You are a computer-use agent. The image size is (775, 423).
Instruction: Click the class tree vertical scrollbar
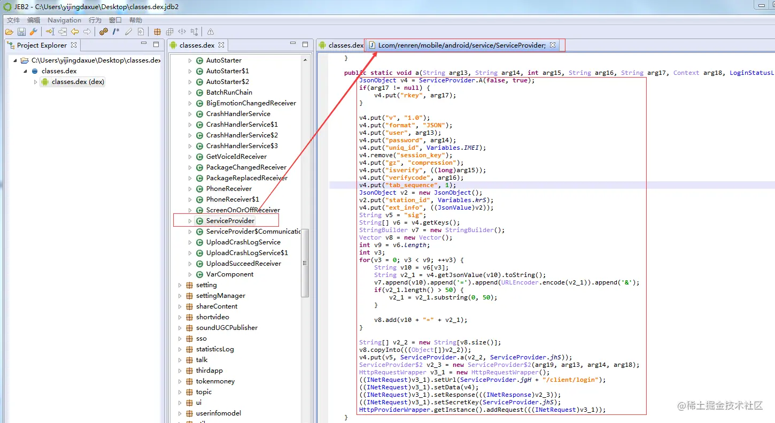point(305,263)
